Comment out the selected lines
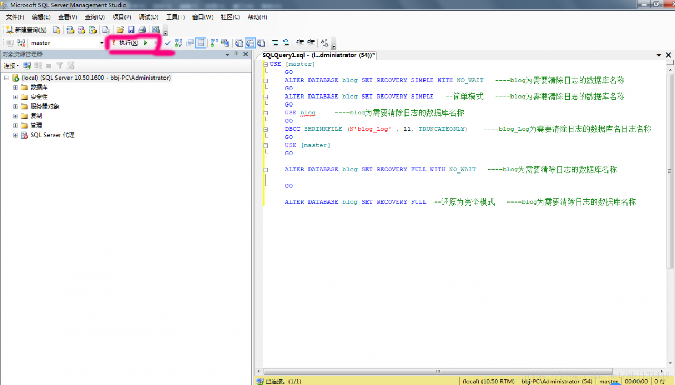The image size is (675, 385). coord(275,43)
